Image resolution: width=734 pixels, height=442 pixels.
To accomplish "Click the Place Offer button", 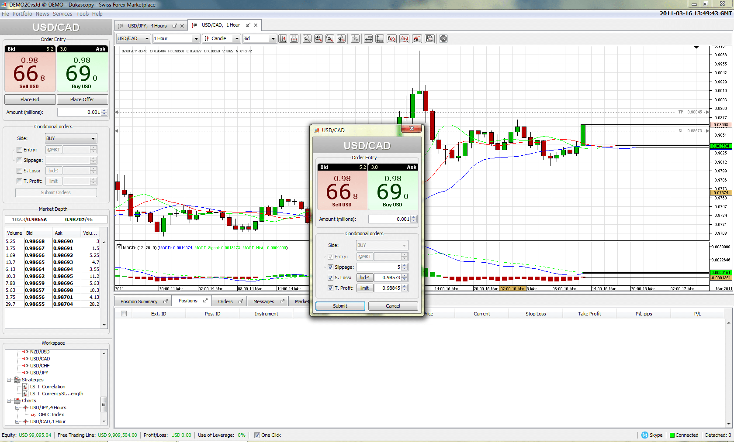I will point(82,99).
